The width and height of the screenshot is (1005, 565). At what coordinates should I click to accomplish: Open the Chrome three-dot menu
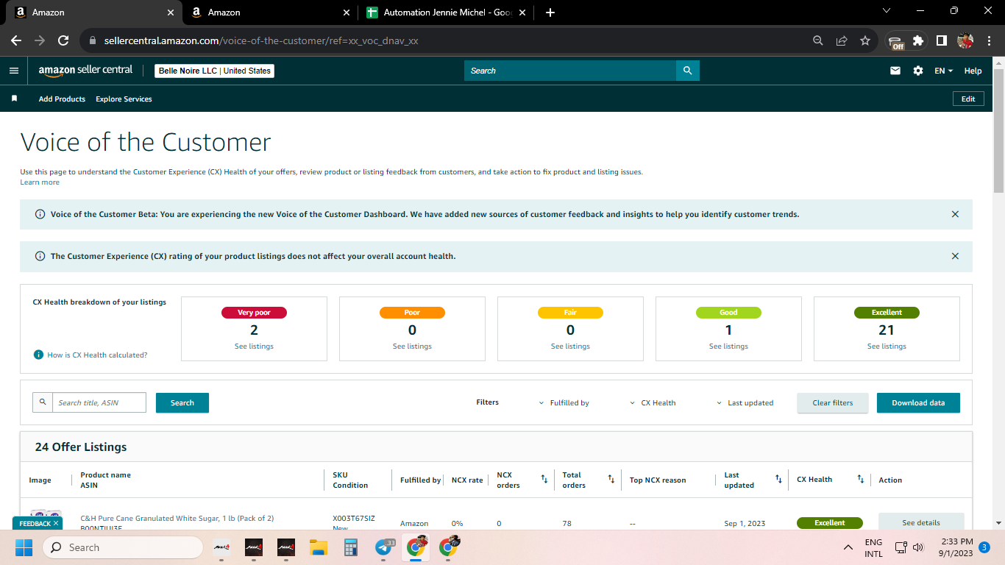(x=987, y=40)
